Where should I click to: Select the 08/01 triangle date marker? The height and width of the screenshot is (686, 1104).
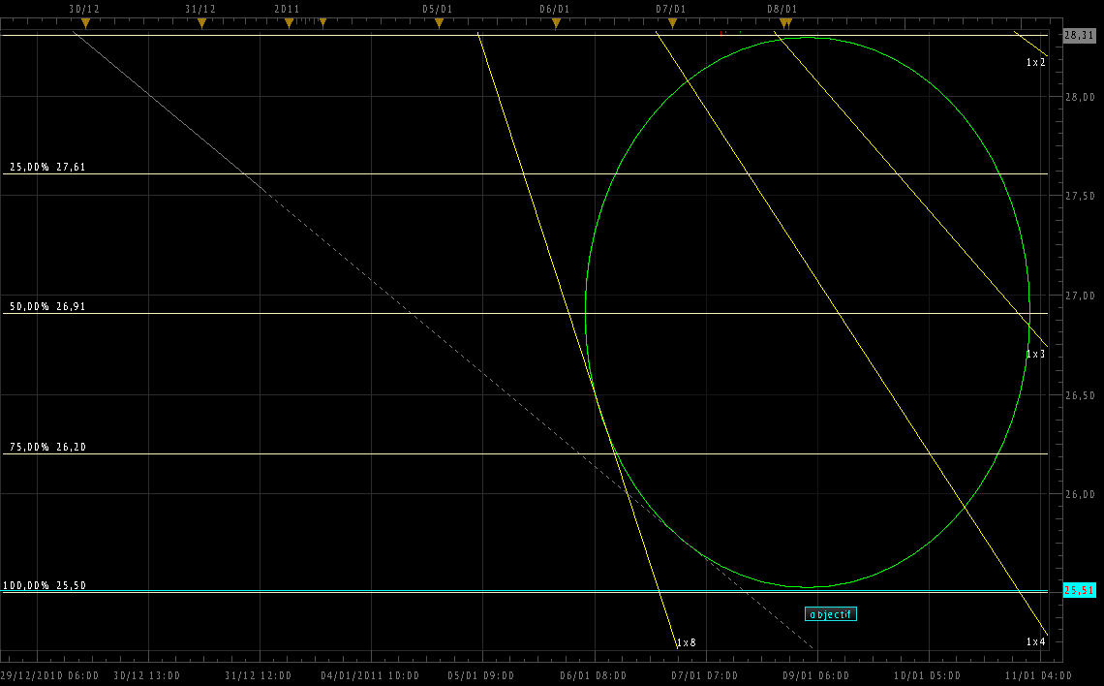[783, 22]
